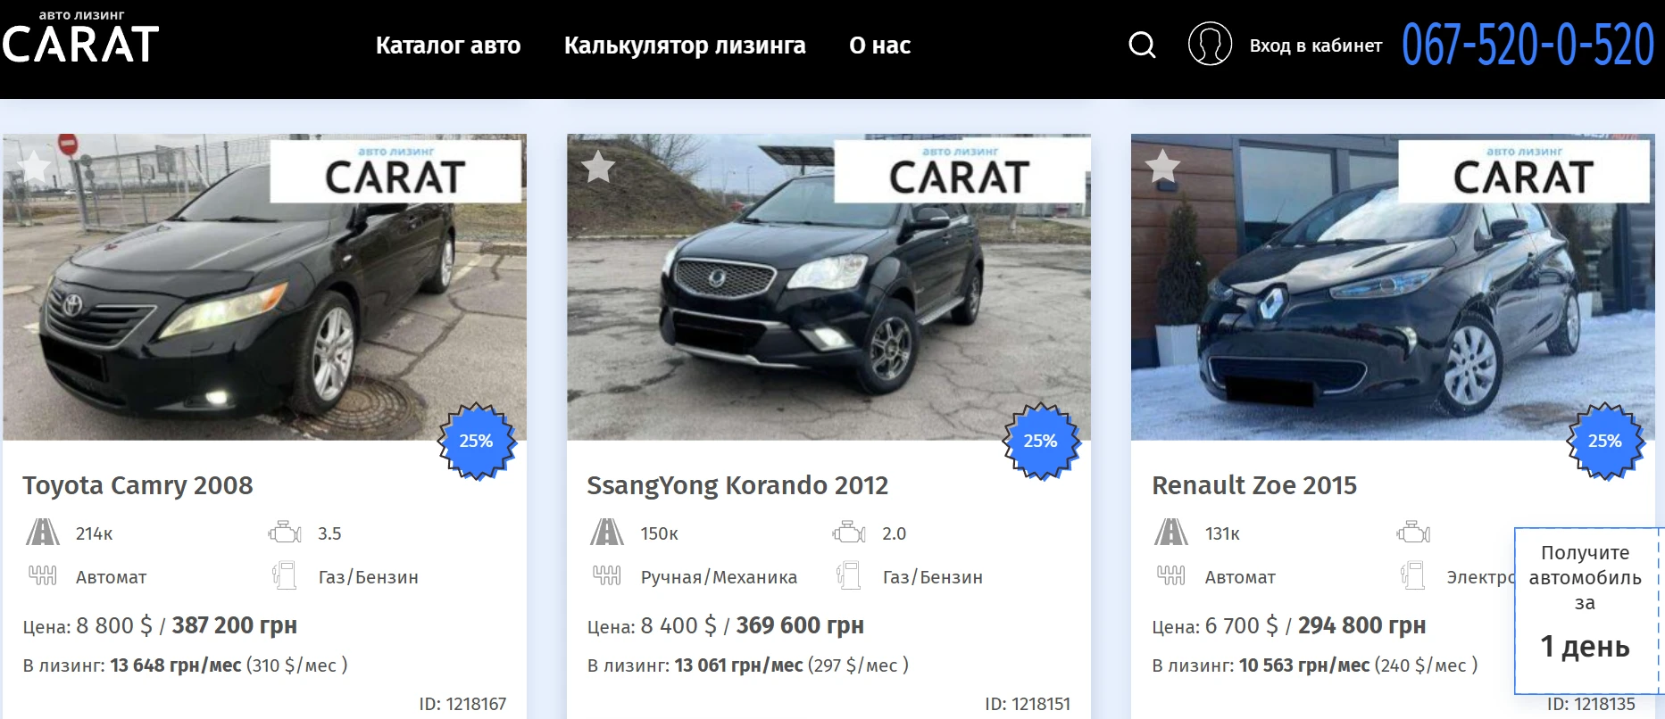This screenshot has height=719, width=1665.
Task: Call the 067-520-0-520 phone number
Action: click(1528, 45)
